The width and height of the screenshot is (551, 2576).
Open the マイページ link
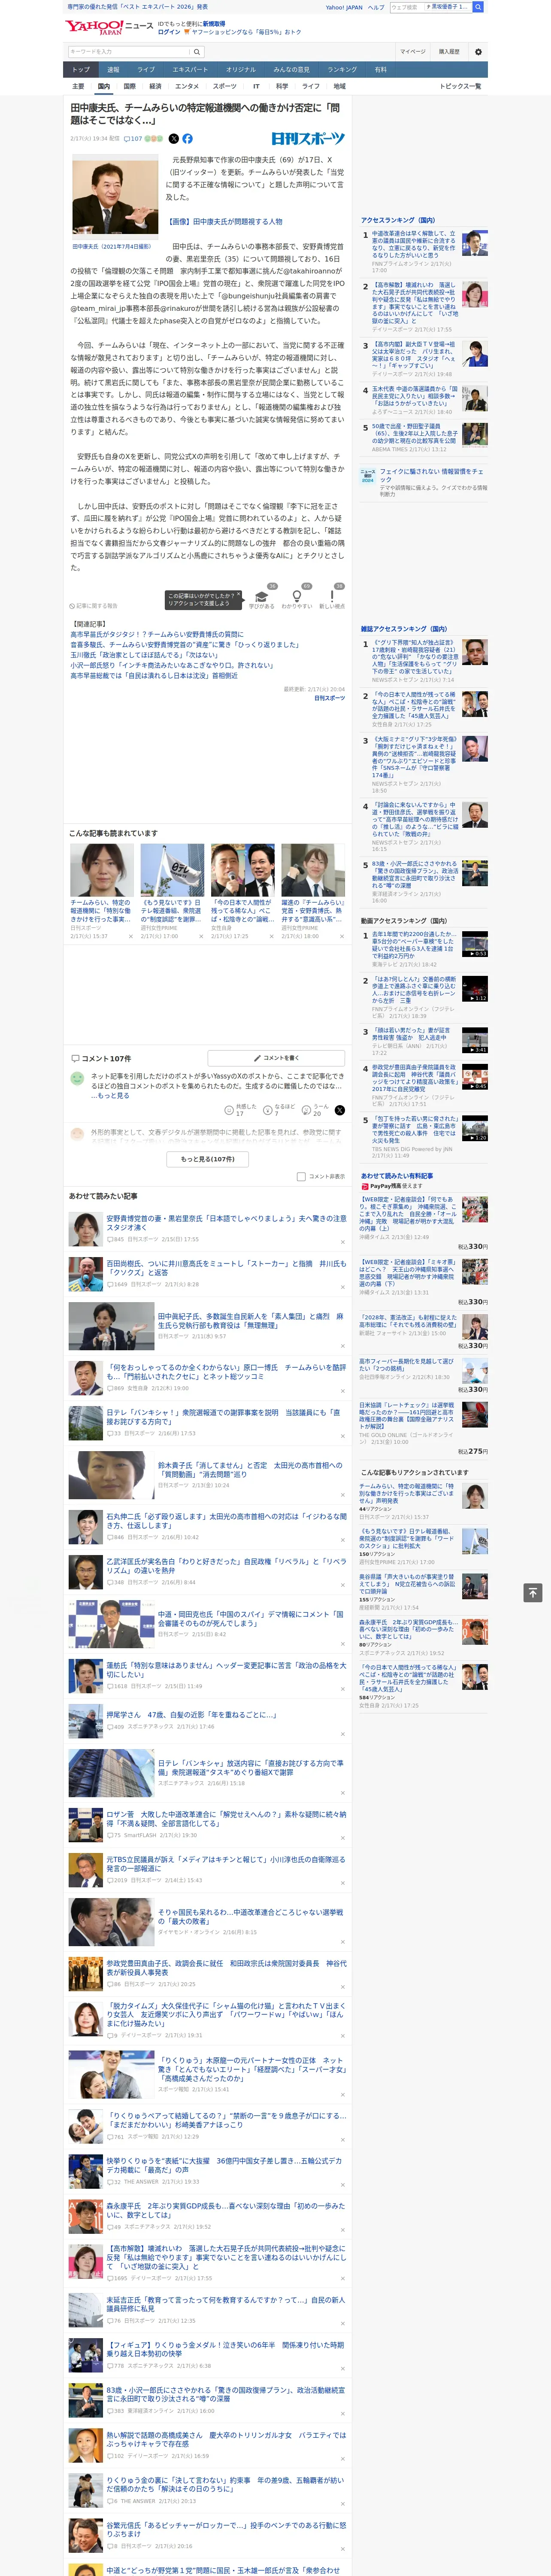[413, 52]
